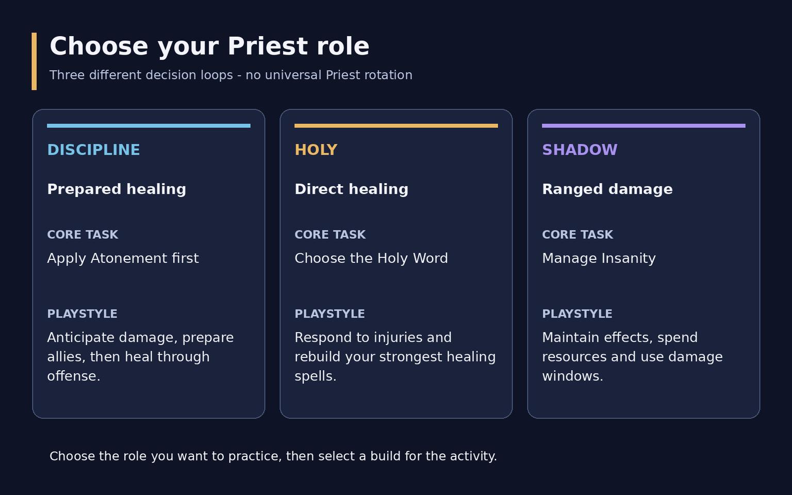
Task: Click the subtitle about three decision loops
Action: [231, 75]
